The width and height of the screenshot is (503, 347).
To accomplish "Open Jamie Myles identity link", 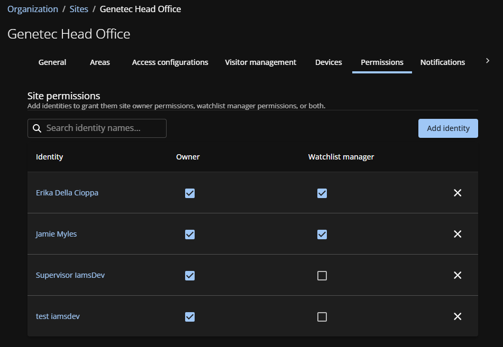I will click(x=56, y=234).
